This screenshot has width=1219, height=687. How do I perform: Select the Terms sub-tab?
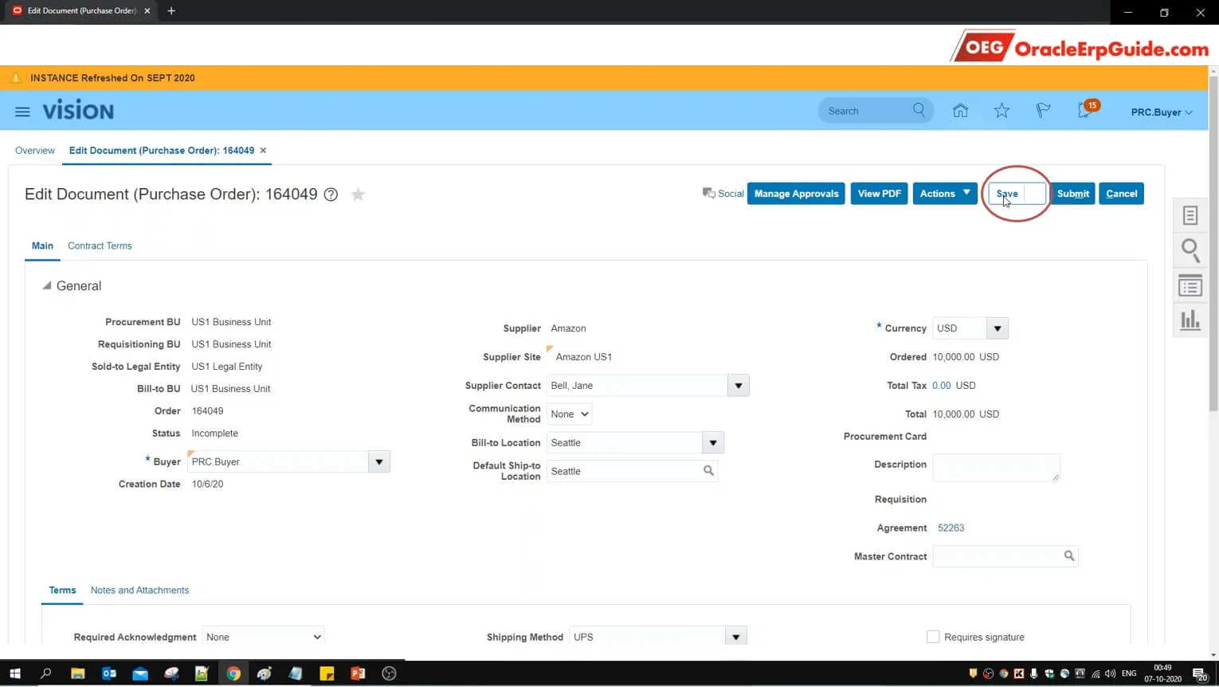pos(62,590)
